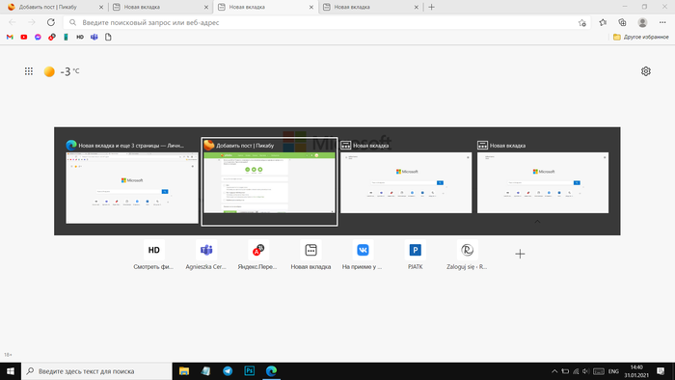The width and height of the screenshot is (675, 380).
Task: Open the apps grid launcher
Action: pos(28,71)
